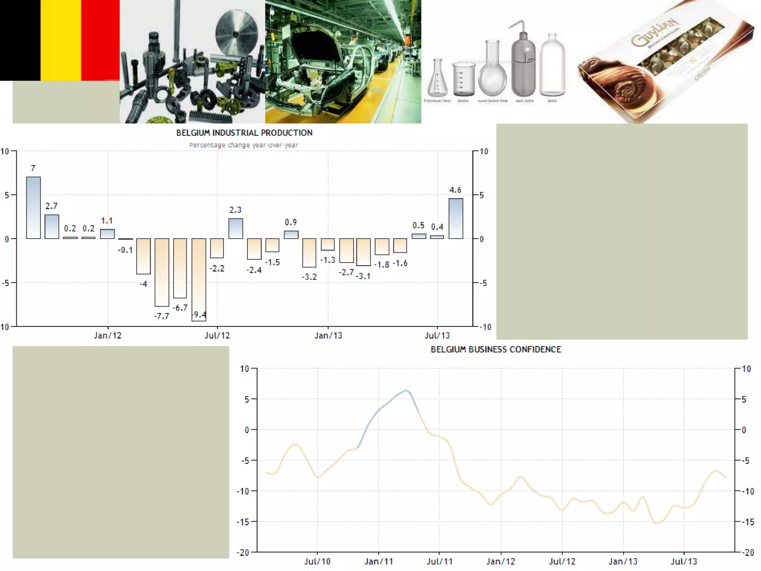
Task: Click the Percentage change year-over-year subtitle
Action: pos(243,145)
